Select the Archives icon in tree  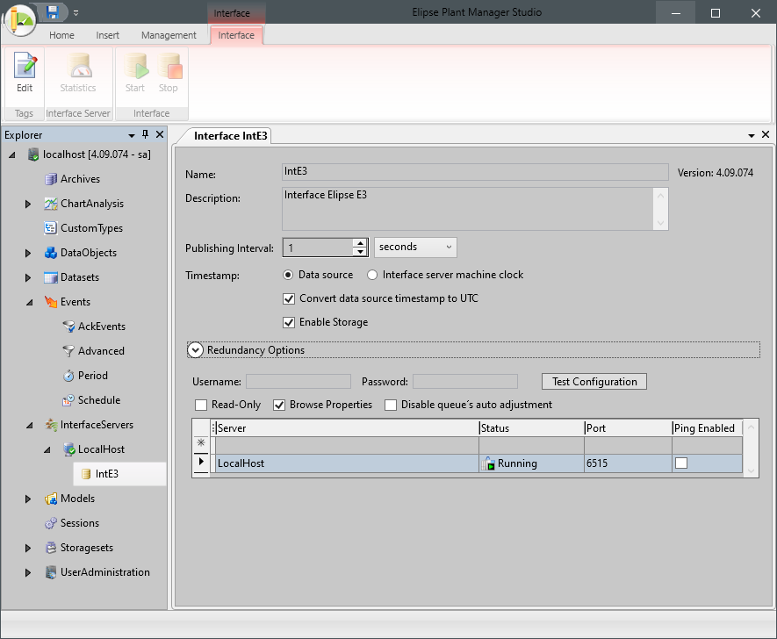point(51,179)
